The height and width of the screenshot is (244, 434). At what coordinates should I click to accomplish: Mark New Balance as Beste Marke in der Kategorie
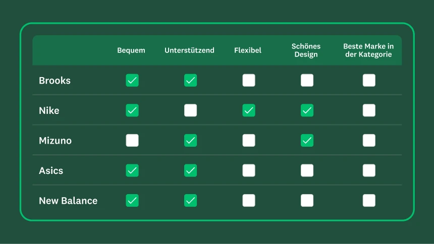(x=369, y=201)
